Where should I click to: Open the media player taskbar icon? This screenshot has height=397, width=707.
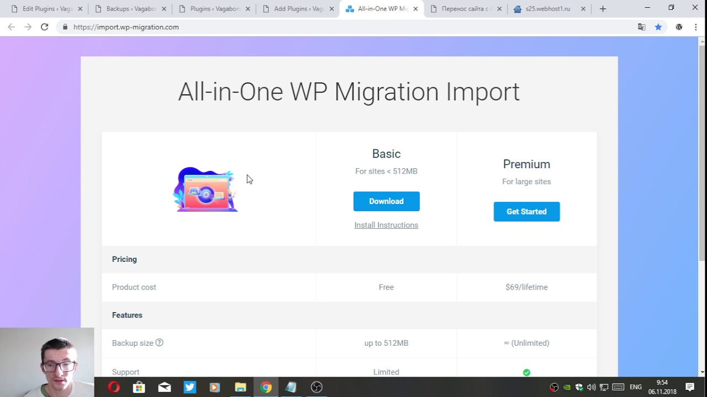coord(215,387)
